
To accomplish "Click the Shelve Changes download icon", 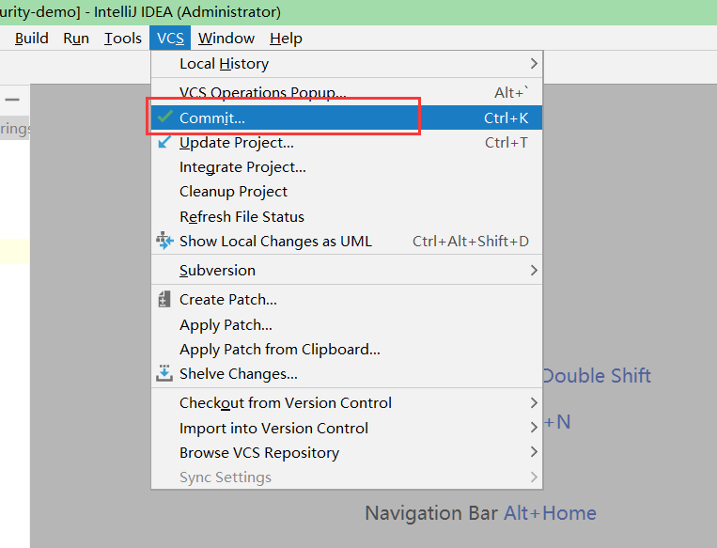I will tap(164, 373).
